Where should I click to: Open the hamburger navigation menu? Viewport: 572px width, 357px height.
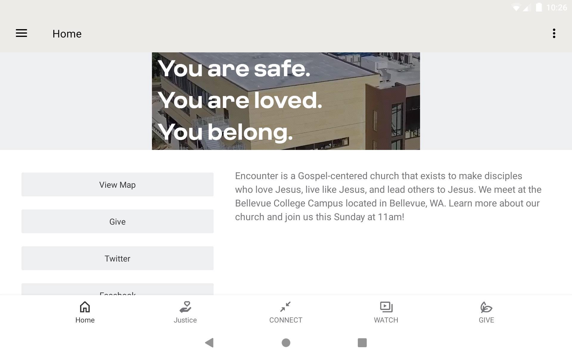[x=21, y=33]
